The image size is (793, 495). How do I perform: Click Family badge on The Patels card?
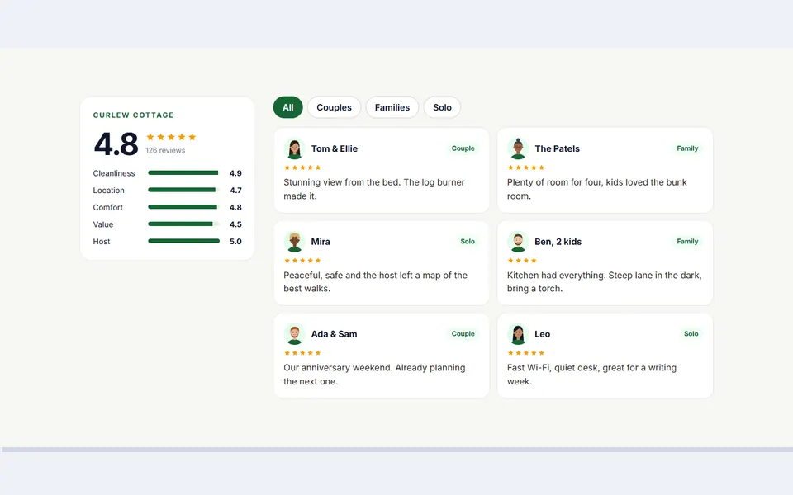pos(687,148)
